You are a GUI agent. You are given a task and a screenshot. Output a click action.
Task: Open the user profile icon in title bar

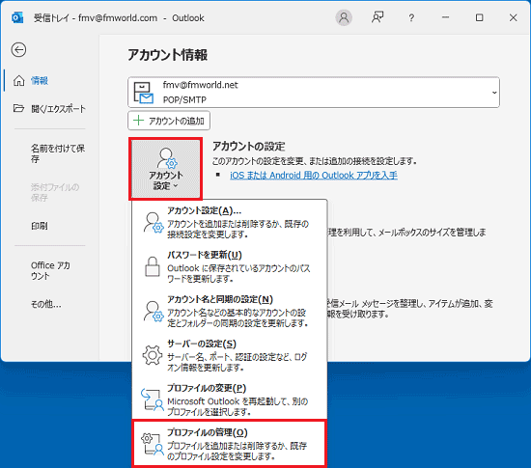pos(344,17)
